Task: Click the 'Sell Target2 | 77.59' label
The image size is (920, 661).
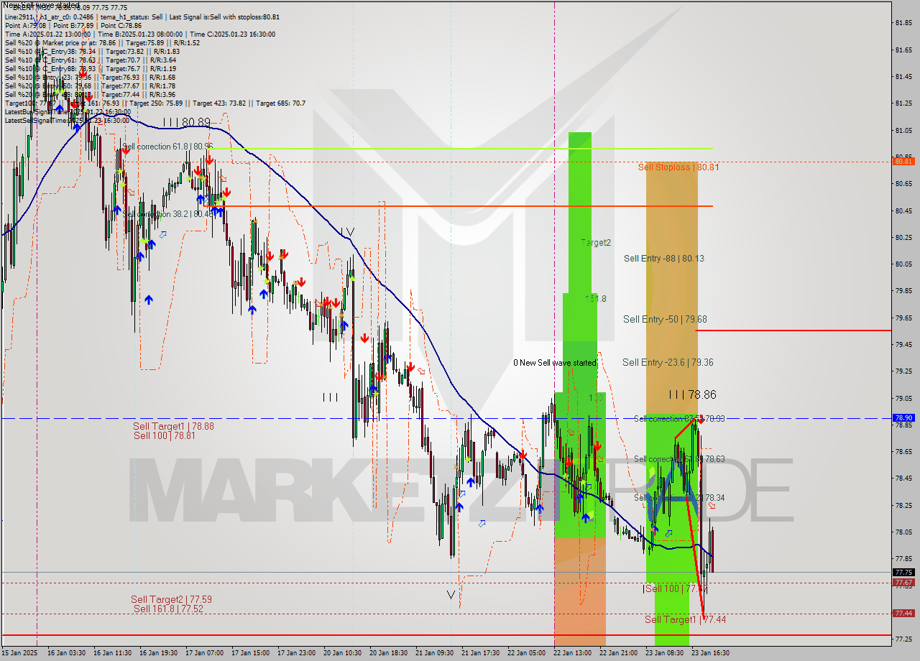Action: (x=171, y=599)
